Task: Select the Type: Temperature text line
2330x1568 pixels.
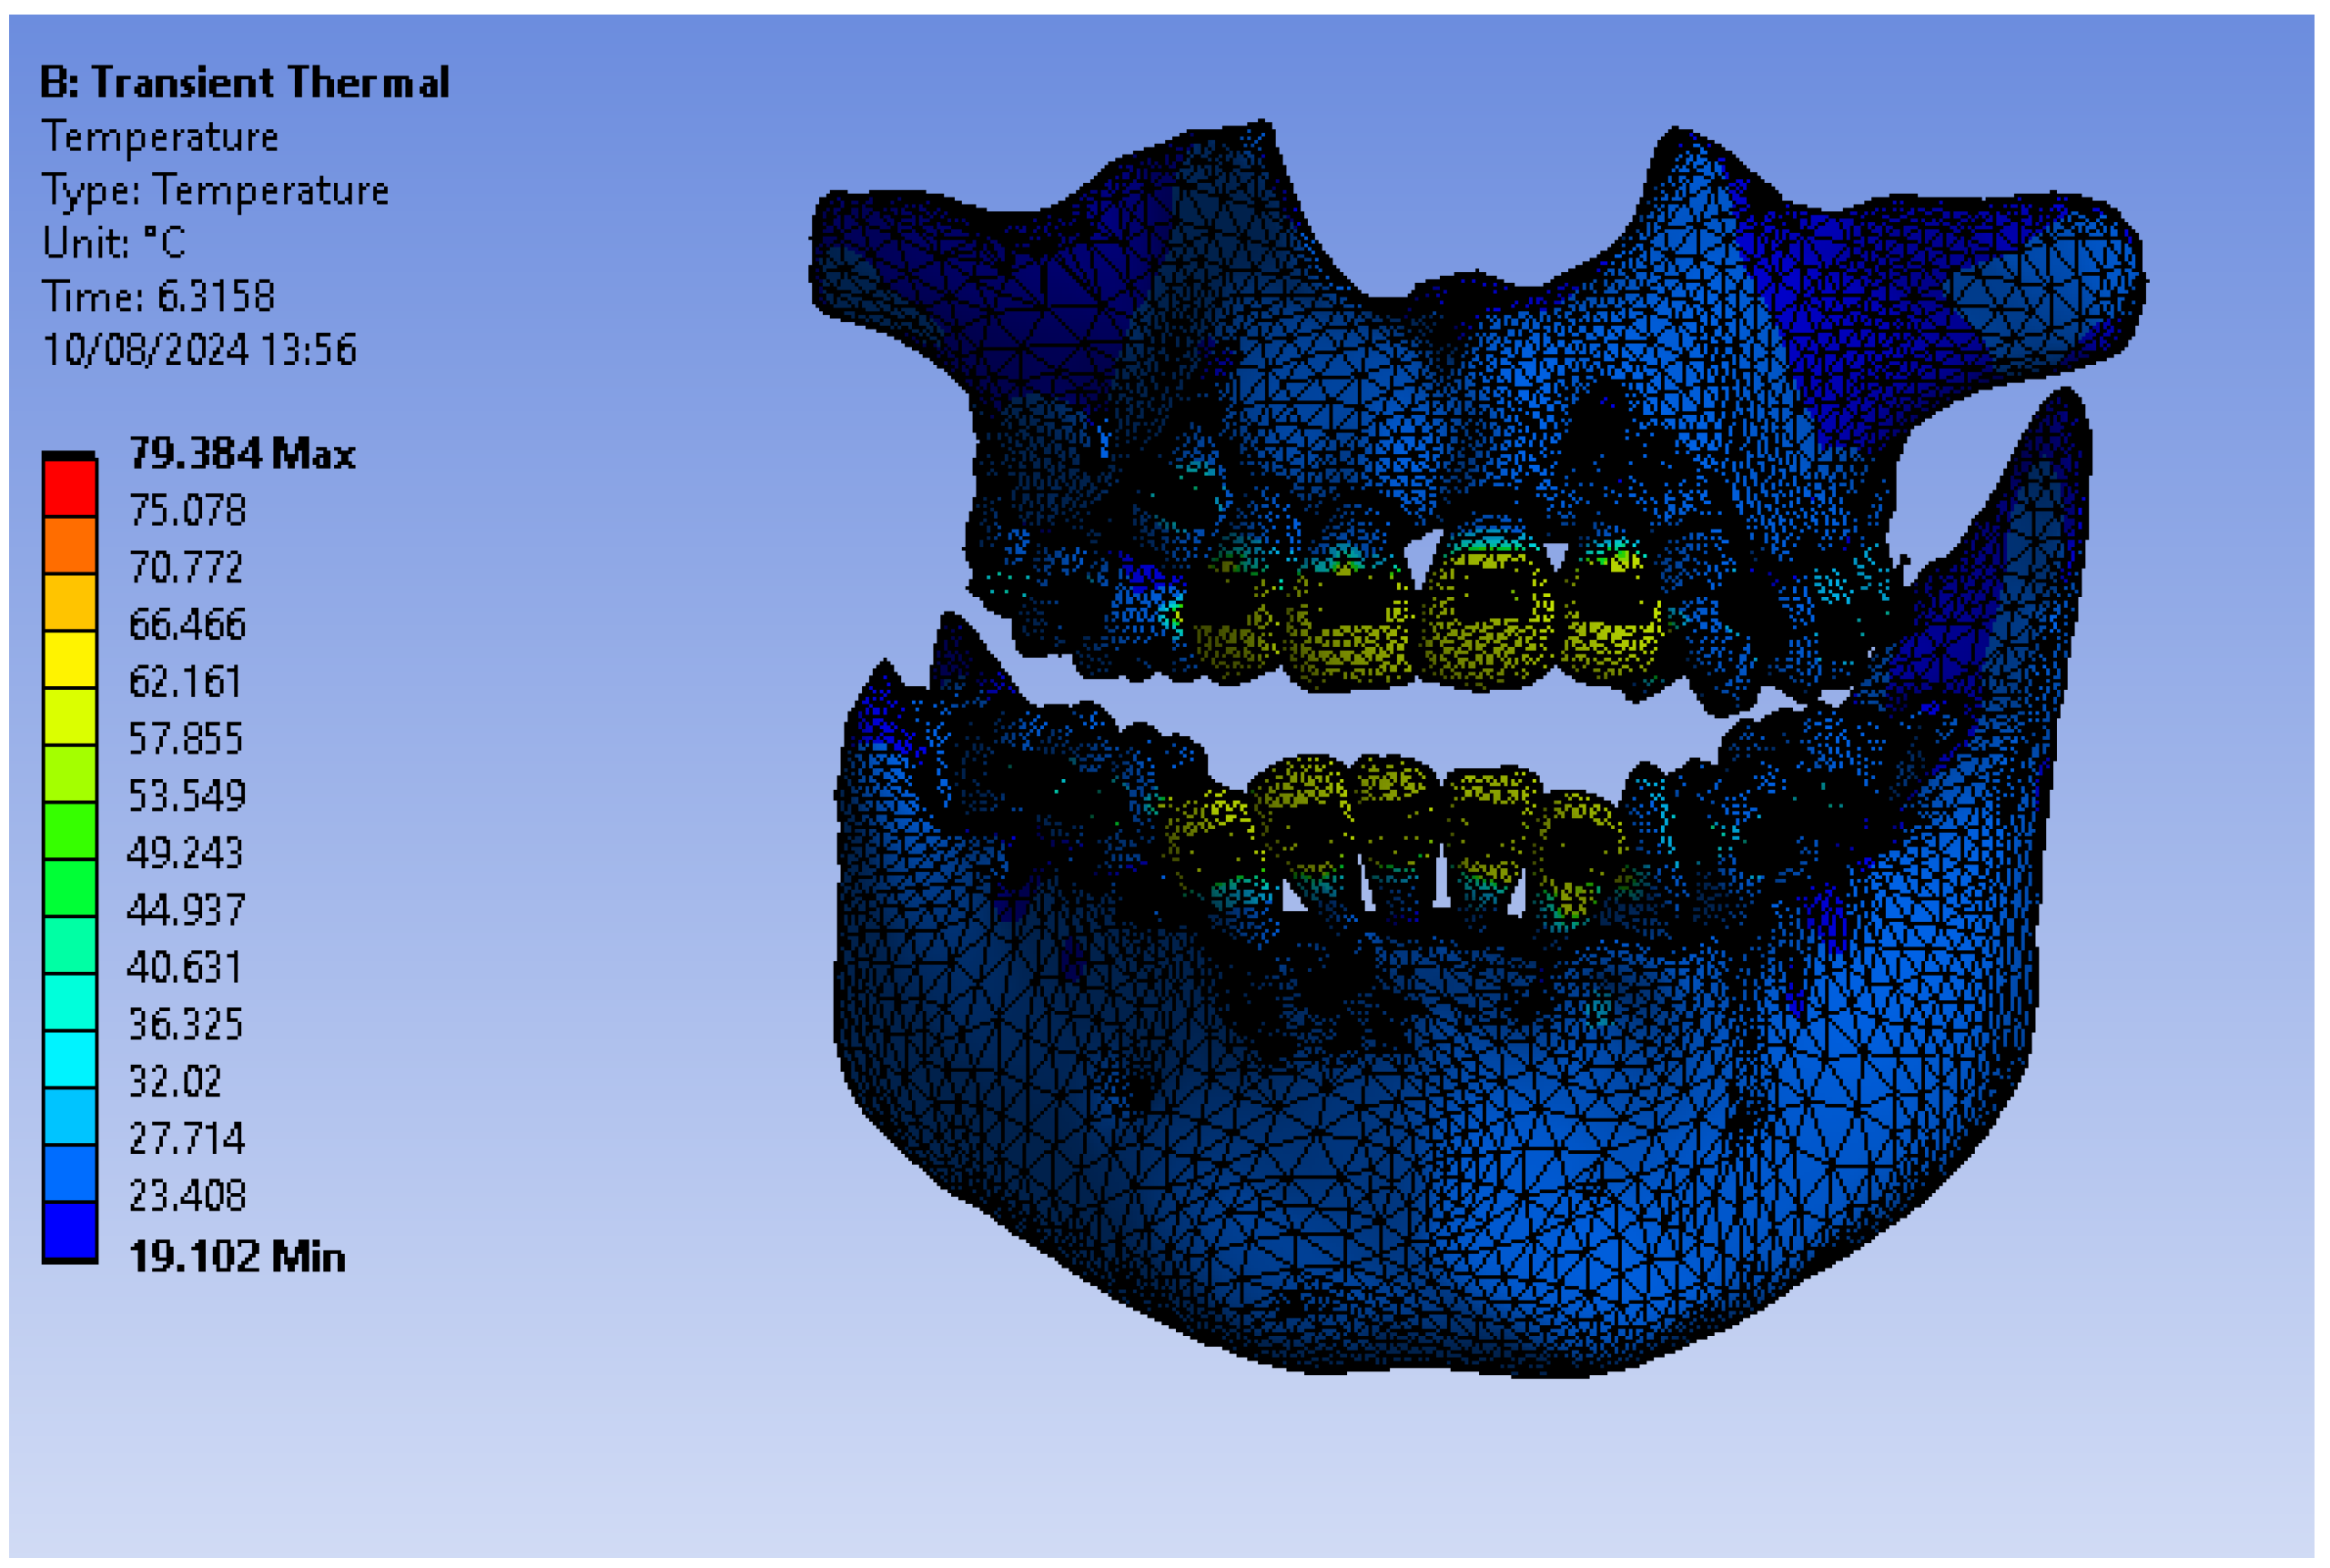Action: click(215, 190)
